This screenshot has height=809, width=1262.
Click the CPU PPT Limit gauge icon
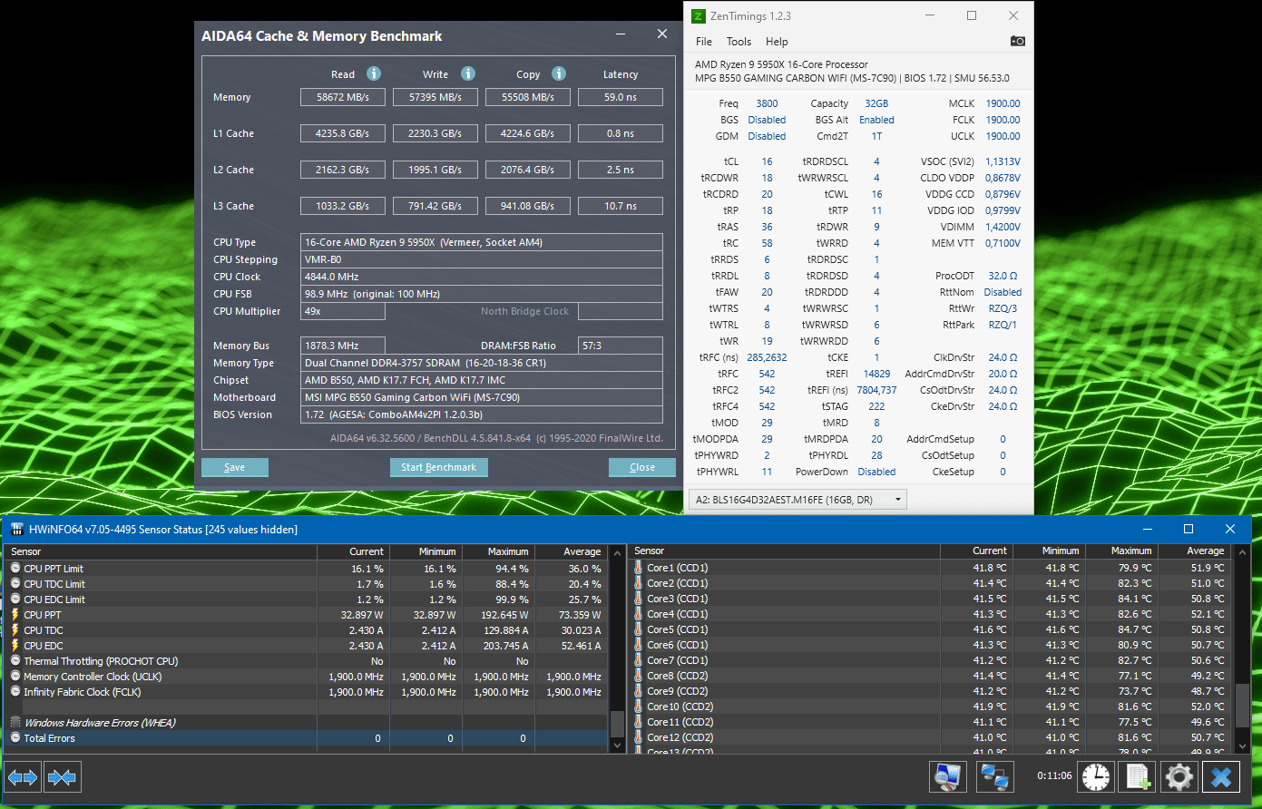[15, 569]
